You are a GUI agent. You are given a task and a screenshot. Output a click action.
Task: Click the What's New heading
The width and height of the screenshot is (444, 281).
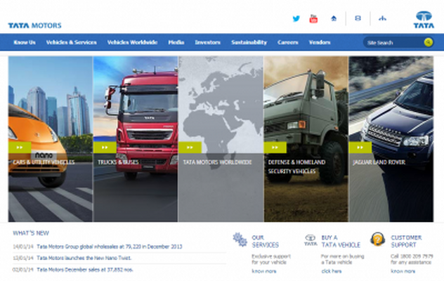point(31,233)
